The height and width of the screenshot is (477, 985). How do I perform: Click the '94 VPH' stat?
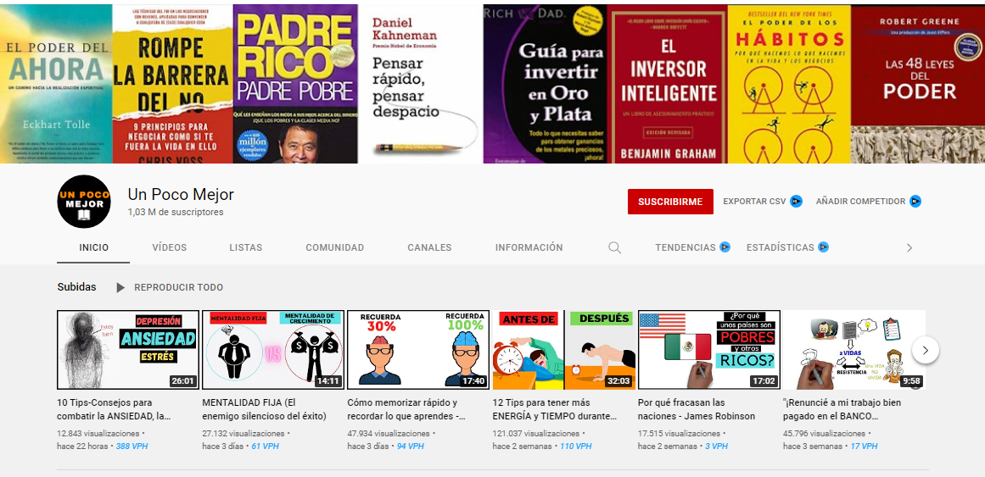point(411,446)
